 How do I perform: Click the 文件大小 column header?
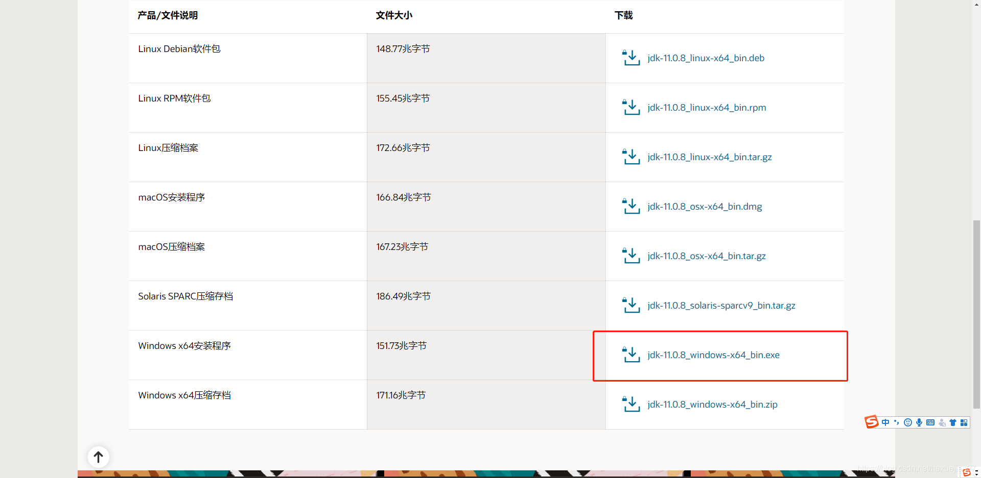pyautogui.click(x=394, y=15)
